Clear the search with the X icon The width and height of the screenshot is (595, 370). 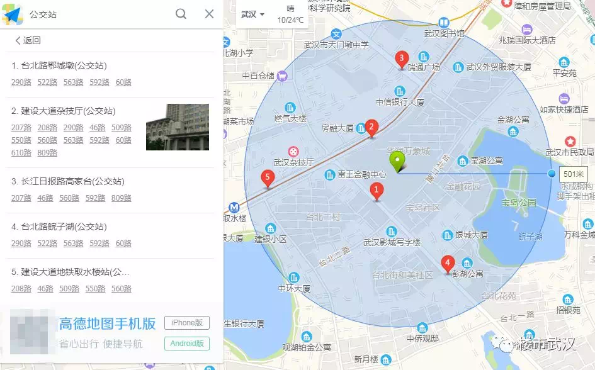[x=209, y=14]
